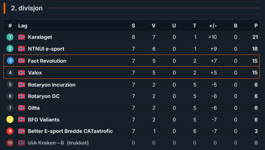This screenshot has height=150, width=265.
Task: Click the 2. divisjon heading
Action: (27, 8)
